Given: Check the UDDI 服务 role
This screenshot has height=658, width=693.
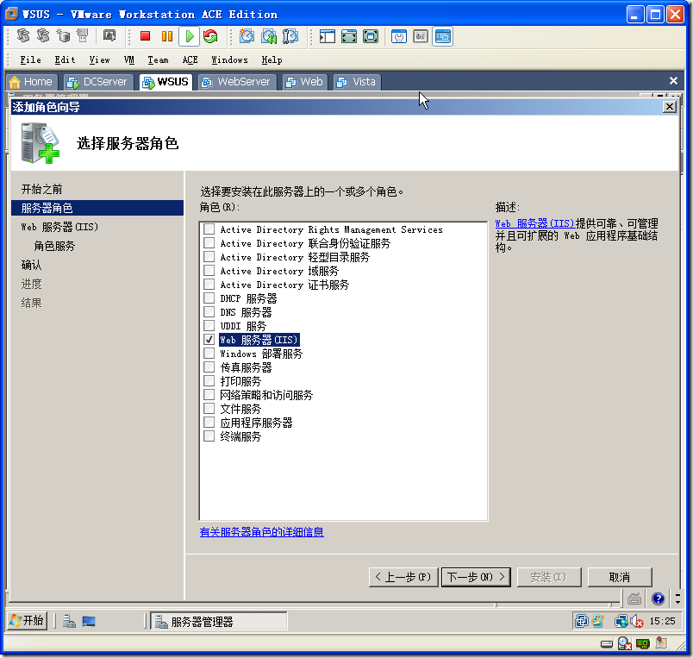Looking at the screenshot, I should (209, 325).
